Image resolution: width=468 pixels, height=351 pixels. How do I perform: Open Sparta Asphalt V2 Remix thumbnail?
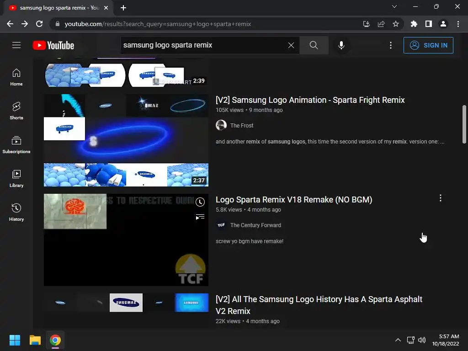tap(126, 311)
